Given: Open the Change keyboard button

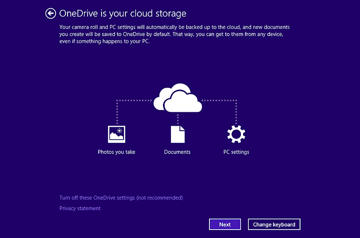Looking at the screenshot, I should [274, 224].
